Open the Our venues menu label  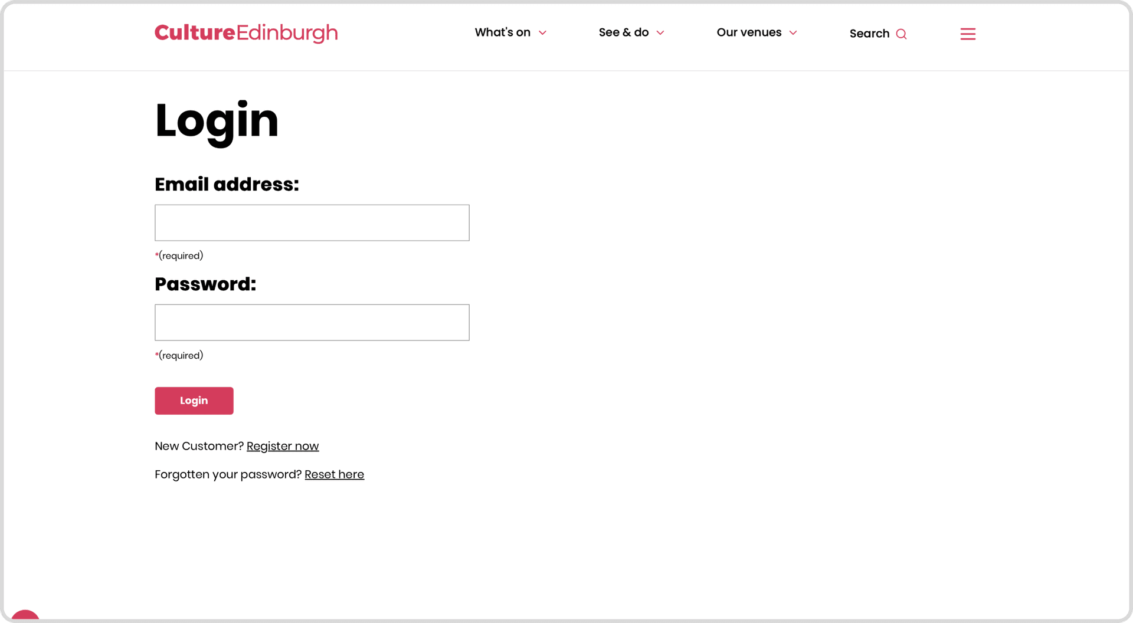748,32
